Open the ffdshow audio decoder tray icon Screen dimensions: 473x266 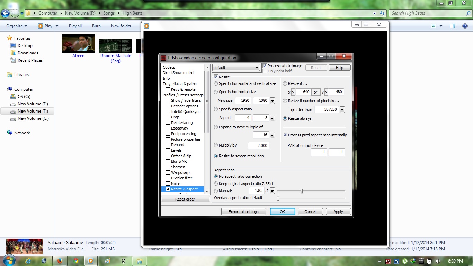pyautogui.click(x=396, y=261)
